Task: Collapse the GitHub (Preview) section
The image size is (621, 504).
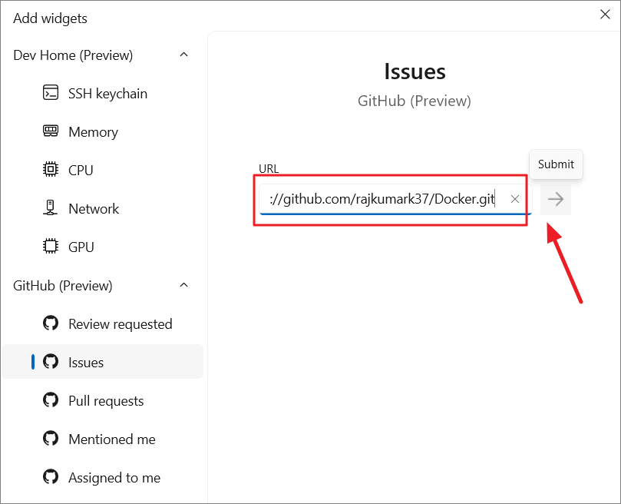Action: click(x=183, y=285)
